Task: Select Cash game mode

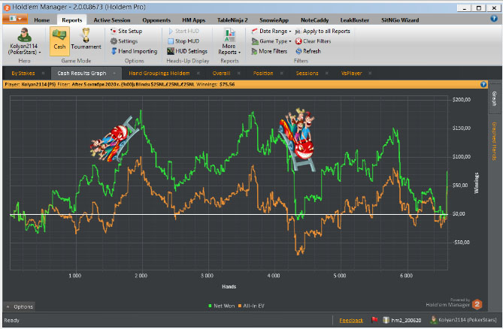Action: tap(59, 41)
